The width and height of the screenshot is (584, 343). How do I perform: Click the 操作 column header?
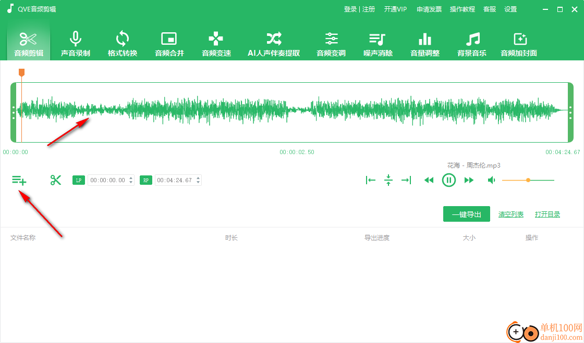tap(531, 238)
